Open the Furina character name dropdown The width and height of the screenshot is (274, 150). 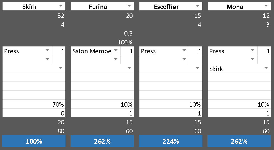pyautogui.click(x=129, y=6)
